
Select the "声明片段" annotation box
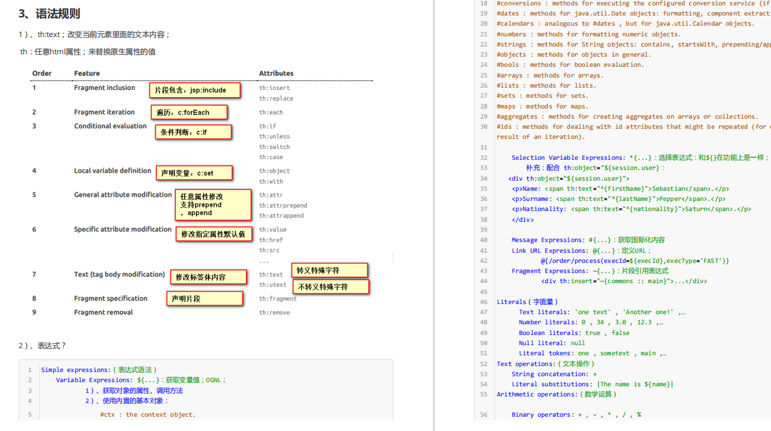pos(204,298)
